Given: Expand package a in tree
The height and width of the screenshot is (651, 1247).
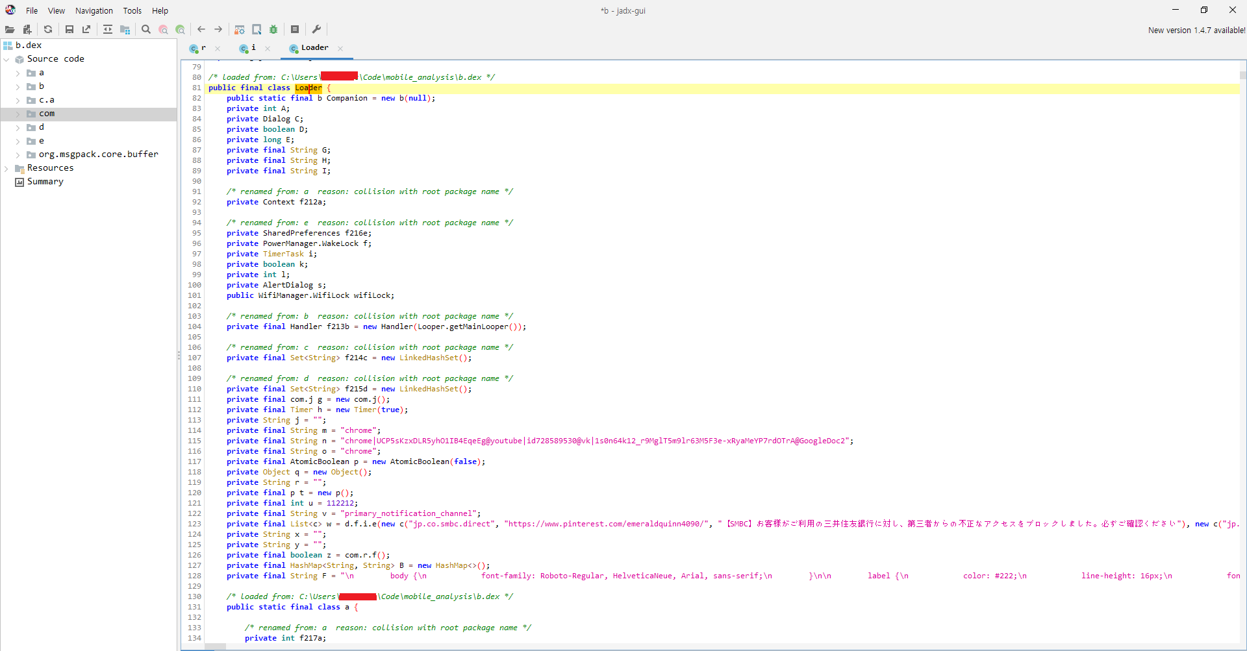Looking at the screenshot, I should pyautogui.click(x=18, y=73).
